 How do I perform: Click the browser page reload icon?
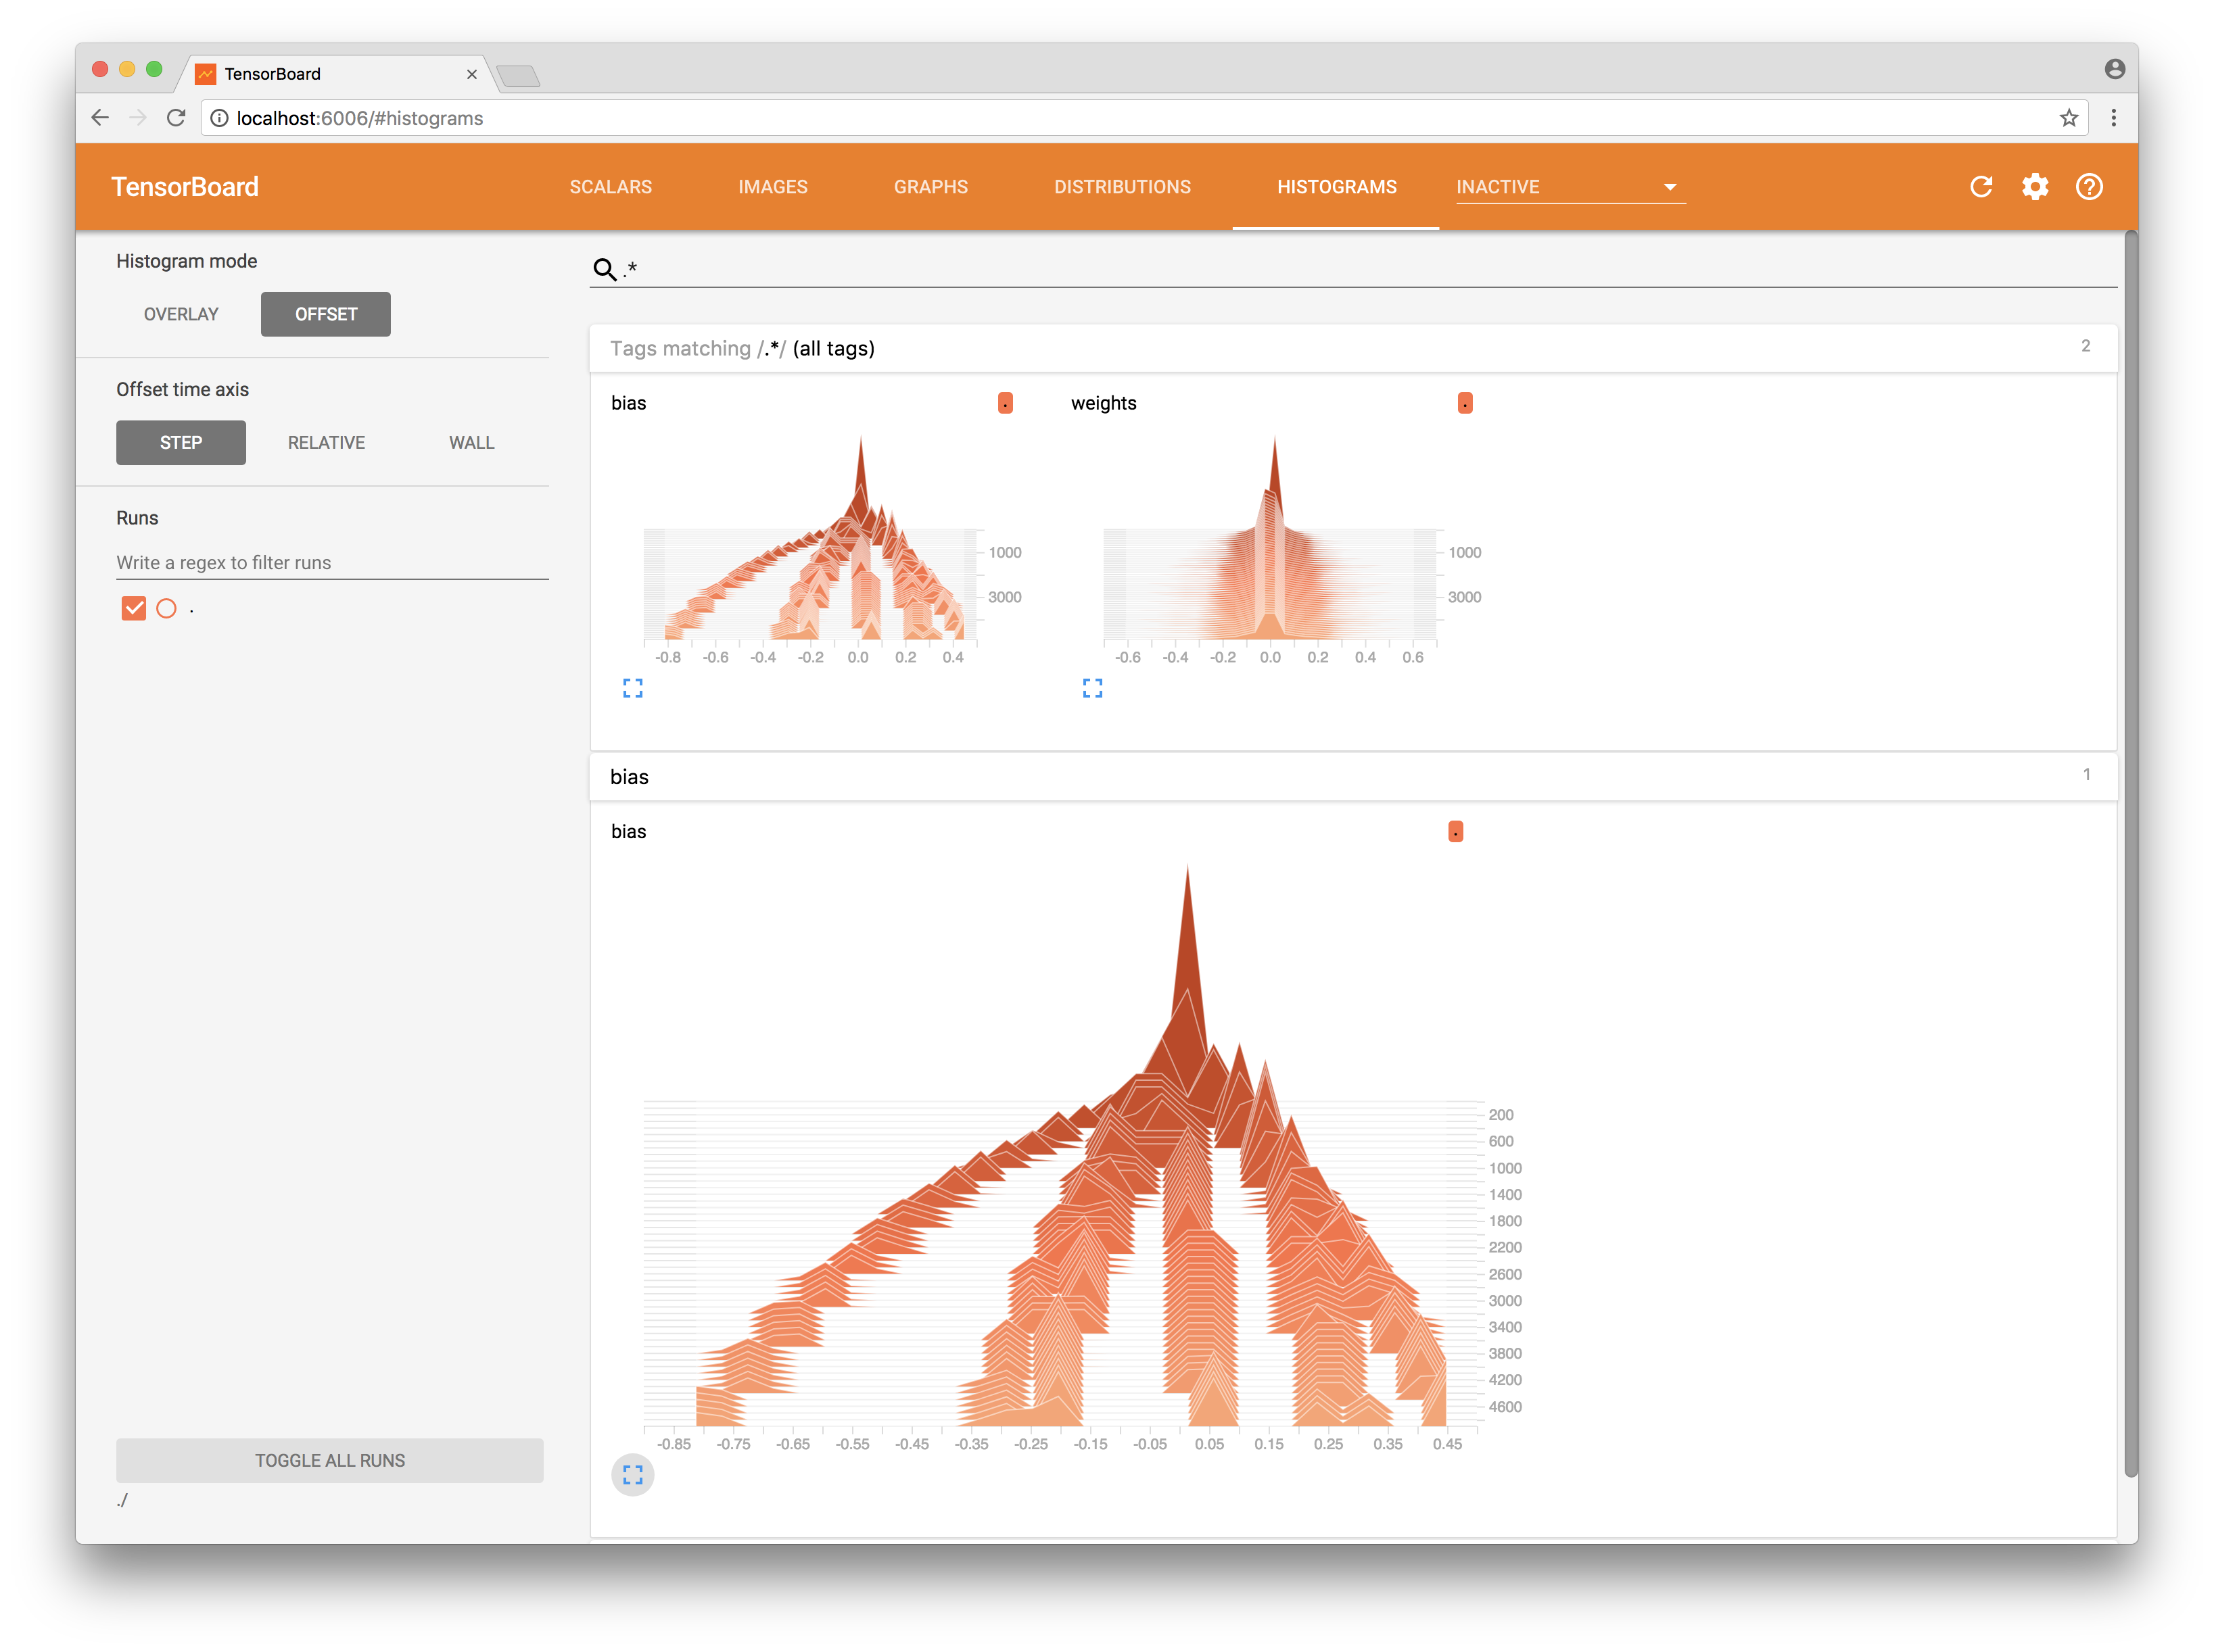tap(176, 118)
